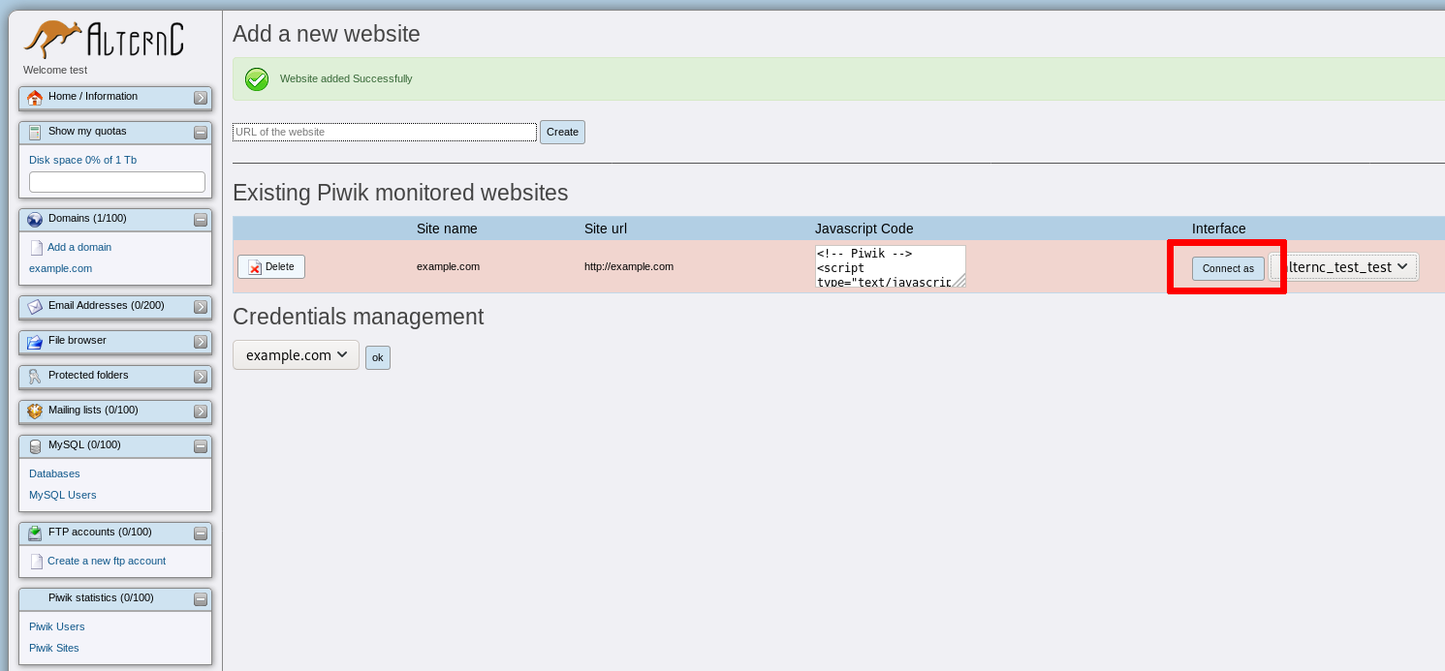The width and height of the screenshot is (1445, 671).
Task: Click the example.com site name cell
Action: 448,267
